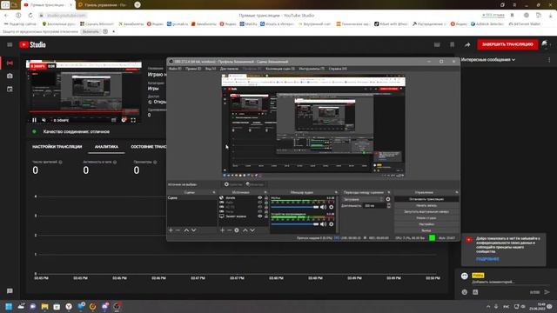
Task: Undock the OBS Audio Mixer panel
Action: tap(336, 192)
